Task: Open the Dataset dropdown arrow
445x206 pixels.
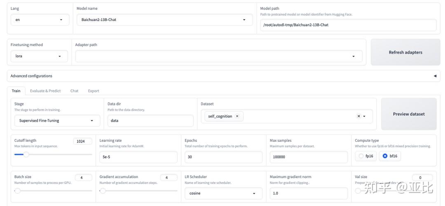Action: click(x=364, y=116)
